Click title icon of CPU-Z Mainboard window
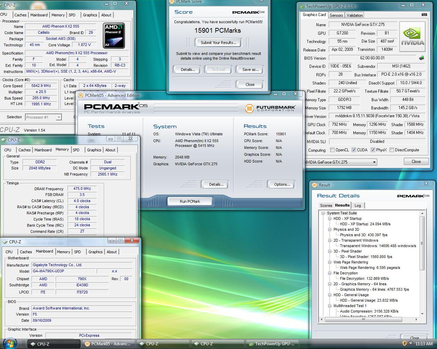 [5, 242]
